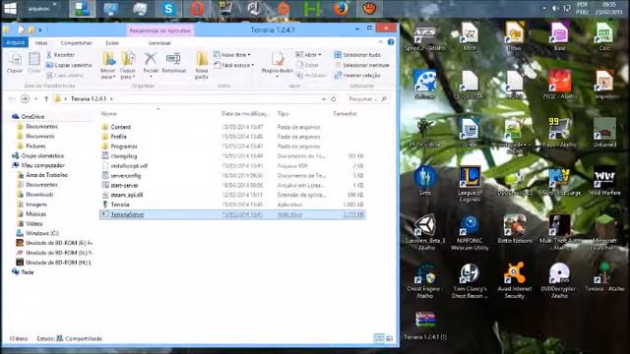Collapse the ribbon with the chevron
Viewport: 630px width, 354px height.
pyautogui.click(x=381, y=42)
